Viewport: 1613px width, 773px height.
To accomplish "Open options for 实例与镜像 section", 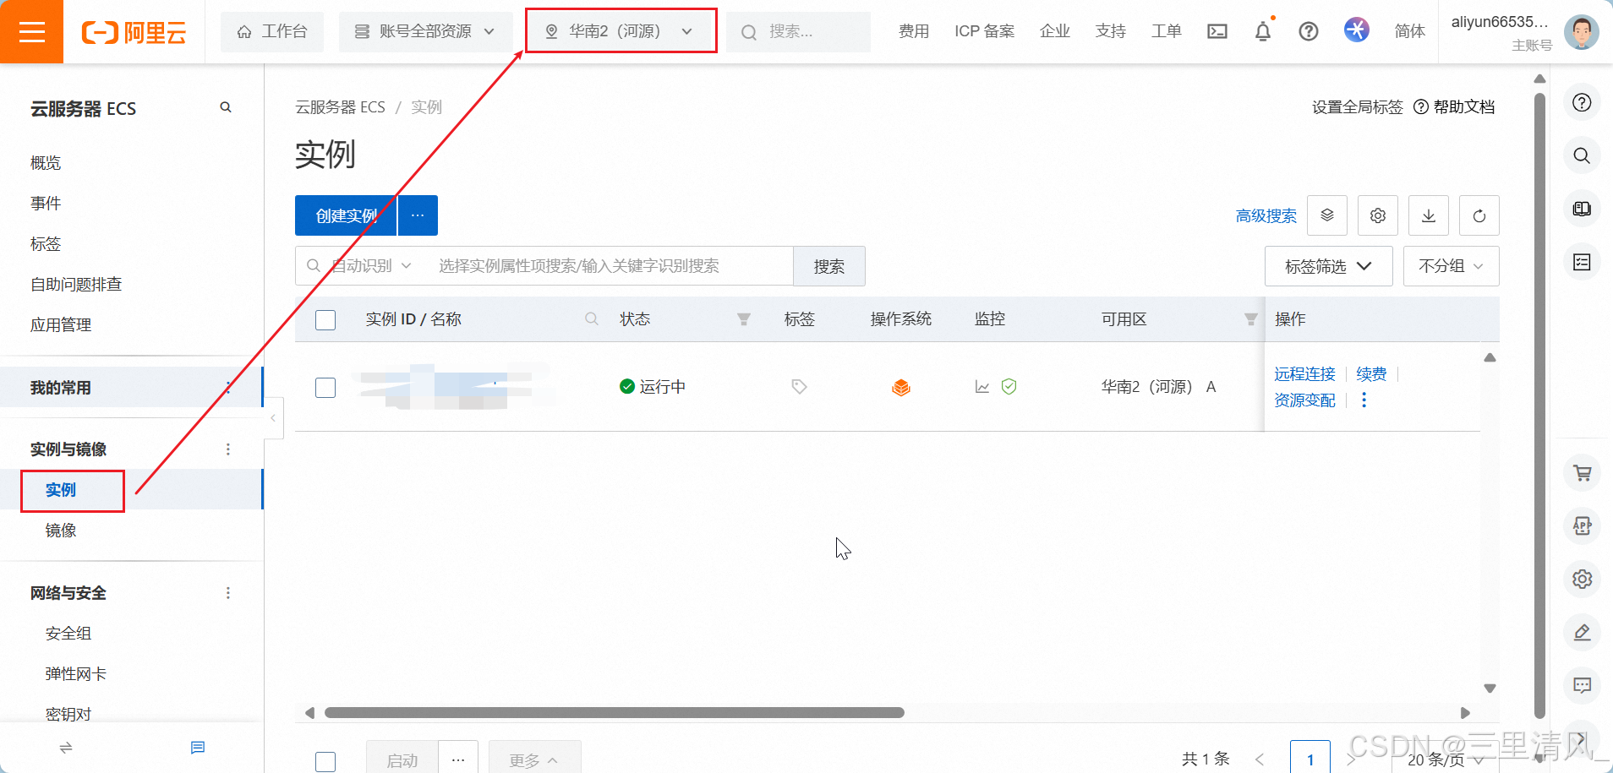I will point(227,449).
